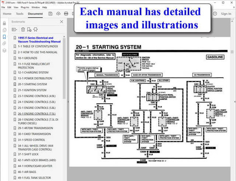
Task: Open bookmark 37-1 Shift Lock
Action: [28, 154]
